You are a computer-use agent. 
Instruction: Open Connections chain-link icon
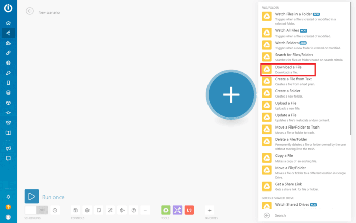click(8, 53)
